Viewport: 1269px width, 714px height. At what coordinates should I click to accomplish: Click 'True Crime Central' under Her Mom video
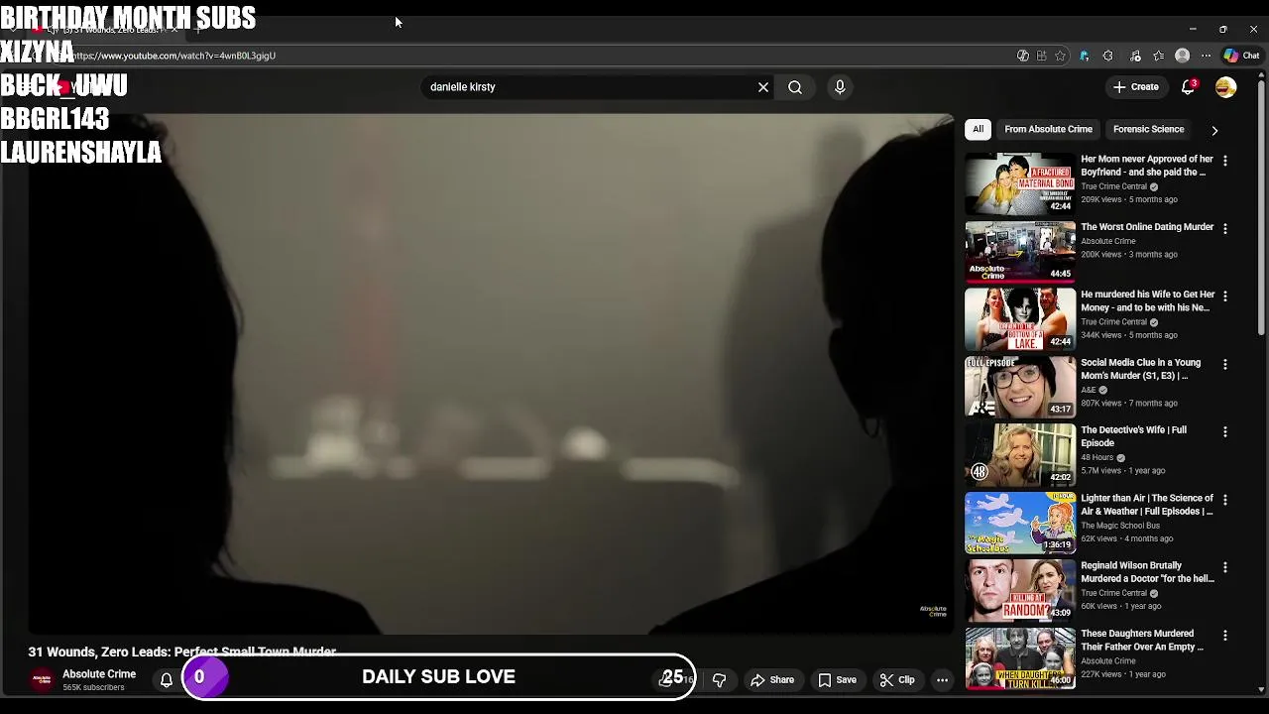(1113, 186)
